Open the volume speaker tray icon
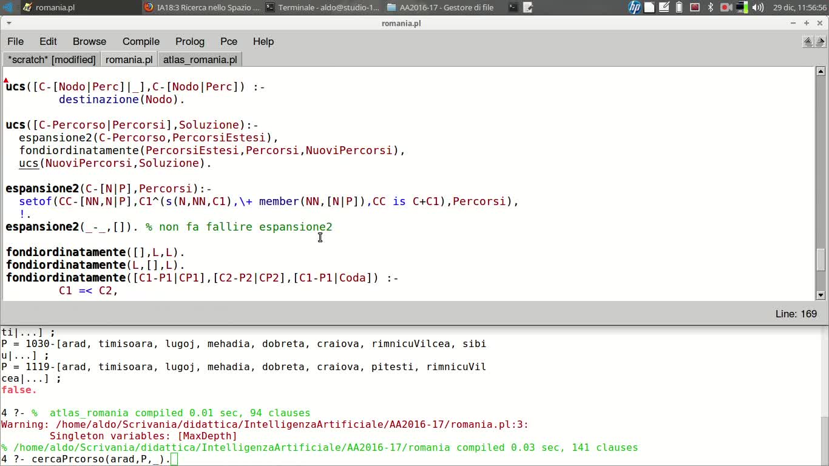This screenshot has width=829, height=466. pos(758,7)
